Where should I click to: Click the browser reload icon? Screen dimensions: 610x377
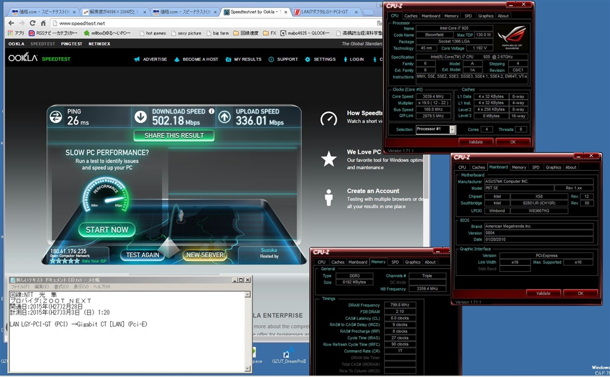coord(33,23)
